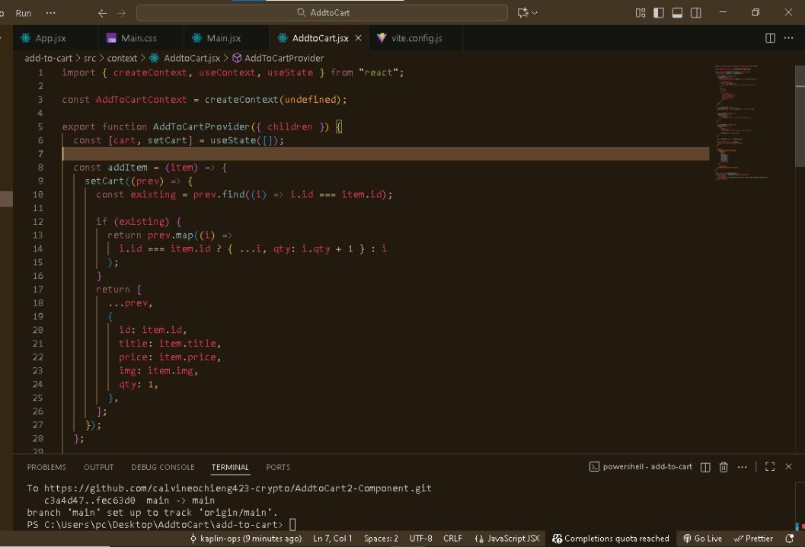805x547 pixels.
Task: Open editor more actions menu
Action: pos(788,38)
